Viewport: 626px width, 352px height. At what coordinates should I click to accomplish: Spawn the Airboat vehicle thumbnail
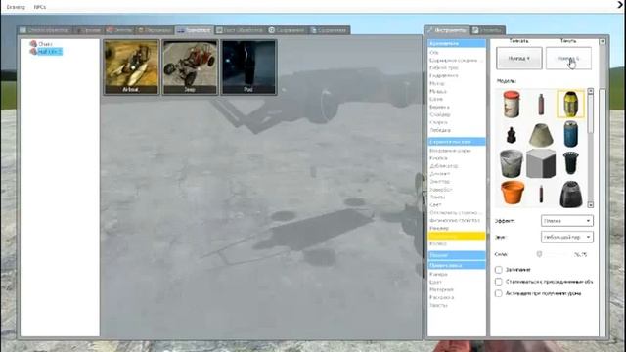tap(131, 66)
